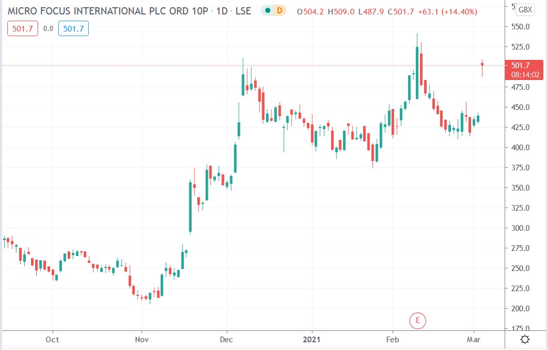548x350 pixels.
Task: Click the red 501.7 sell price box
Action: coord(22,28)
